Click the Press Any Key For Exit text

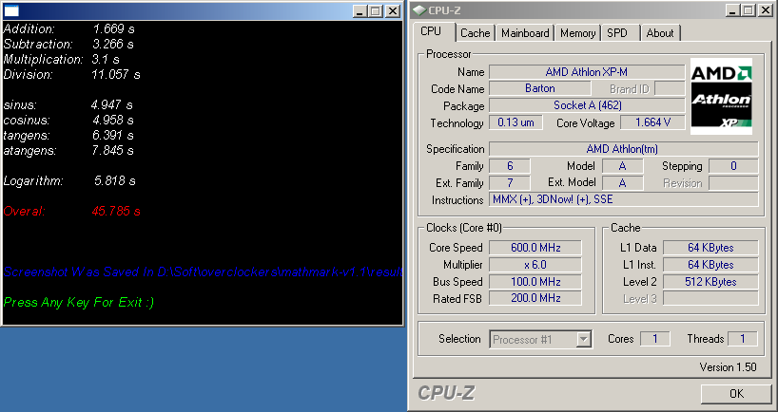[78, 302]
